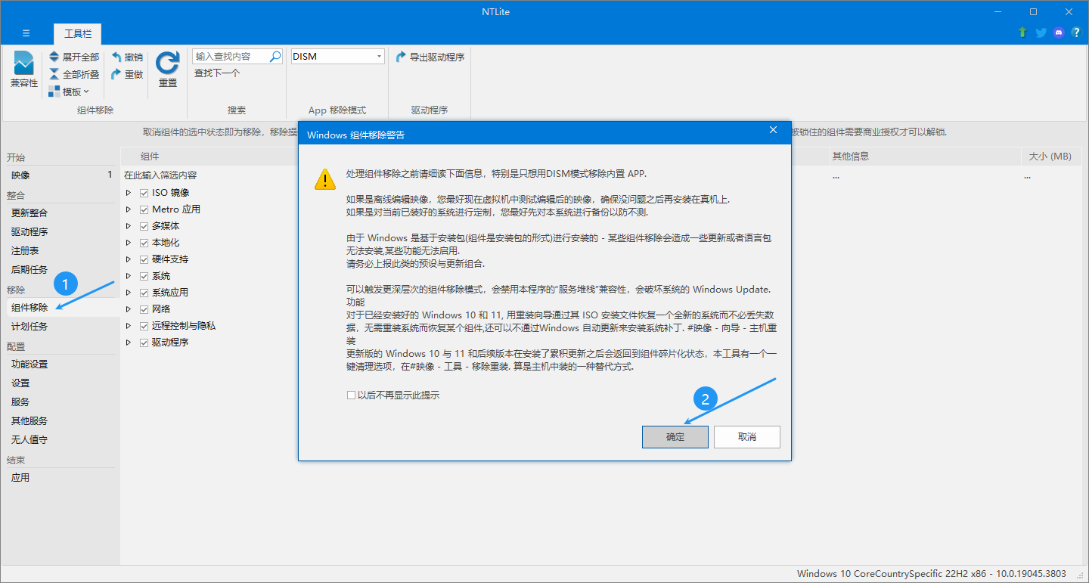This screenshot has width=1089, height=583.
Task: Uncheck the 硬件支持 checkbox
Action: (144, 259)
